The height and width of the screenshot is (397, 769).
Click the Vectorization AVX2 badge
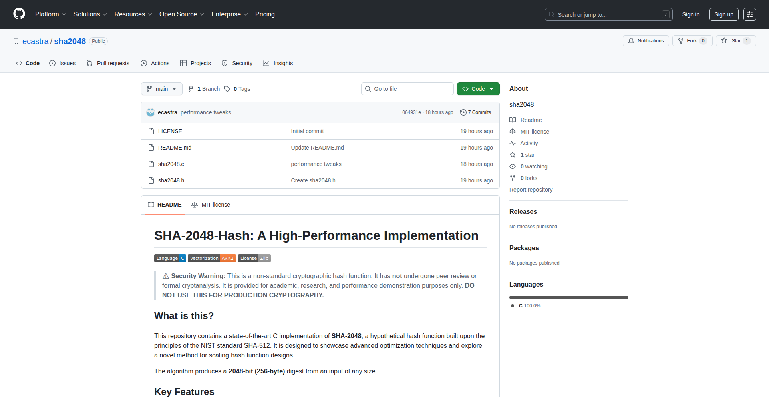pyautogui.click(x=211, y=258)
